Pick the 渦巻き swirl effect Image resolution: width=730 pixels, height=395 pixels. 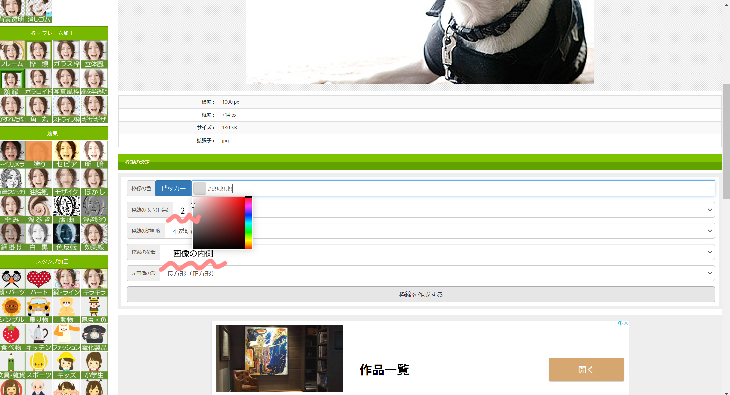tap(39, 210)
